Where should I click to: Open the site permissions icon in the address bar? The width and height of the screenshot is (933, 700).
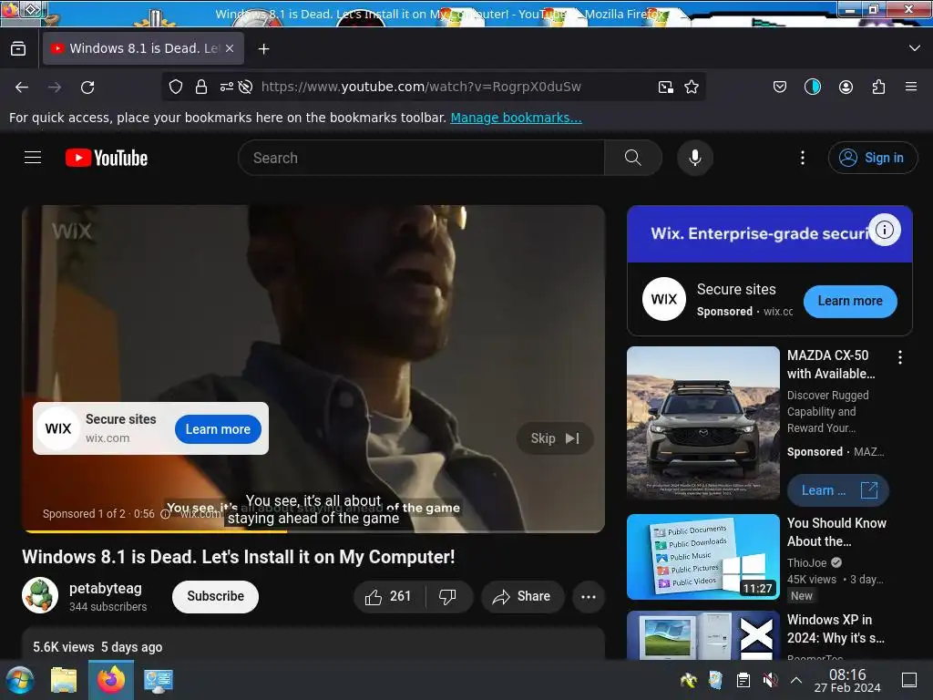tap(226, 87)
